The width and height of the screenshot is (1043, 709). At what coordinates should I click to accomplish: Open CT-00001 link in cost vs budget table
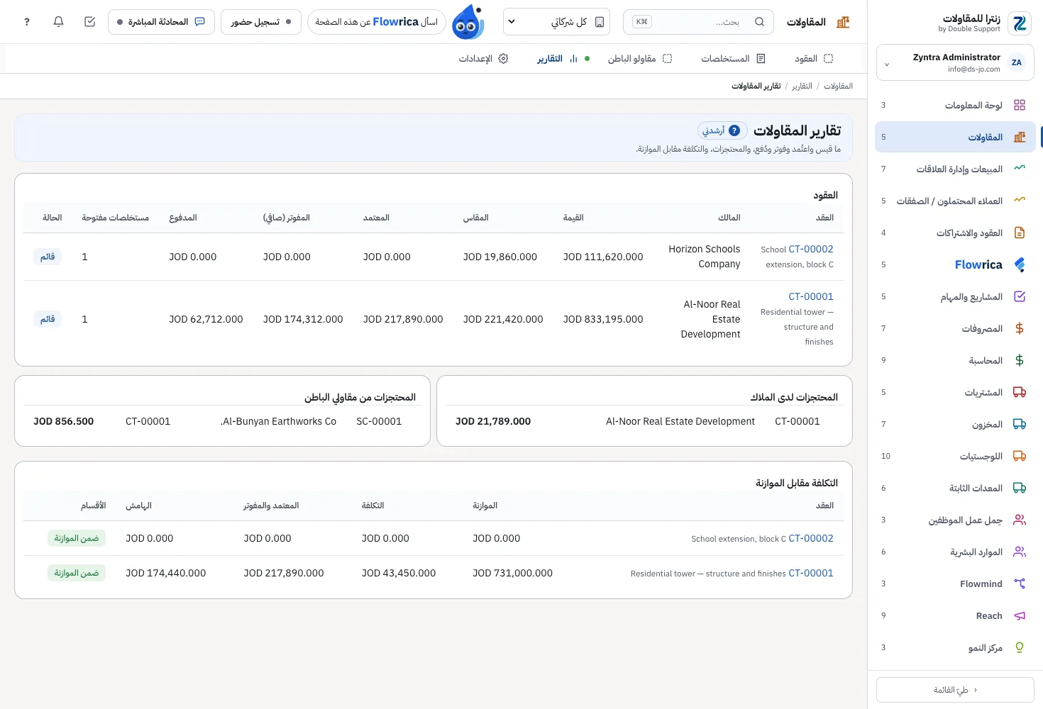tap(811, 573)
